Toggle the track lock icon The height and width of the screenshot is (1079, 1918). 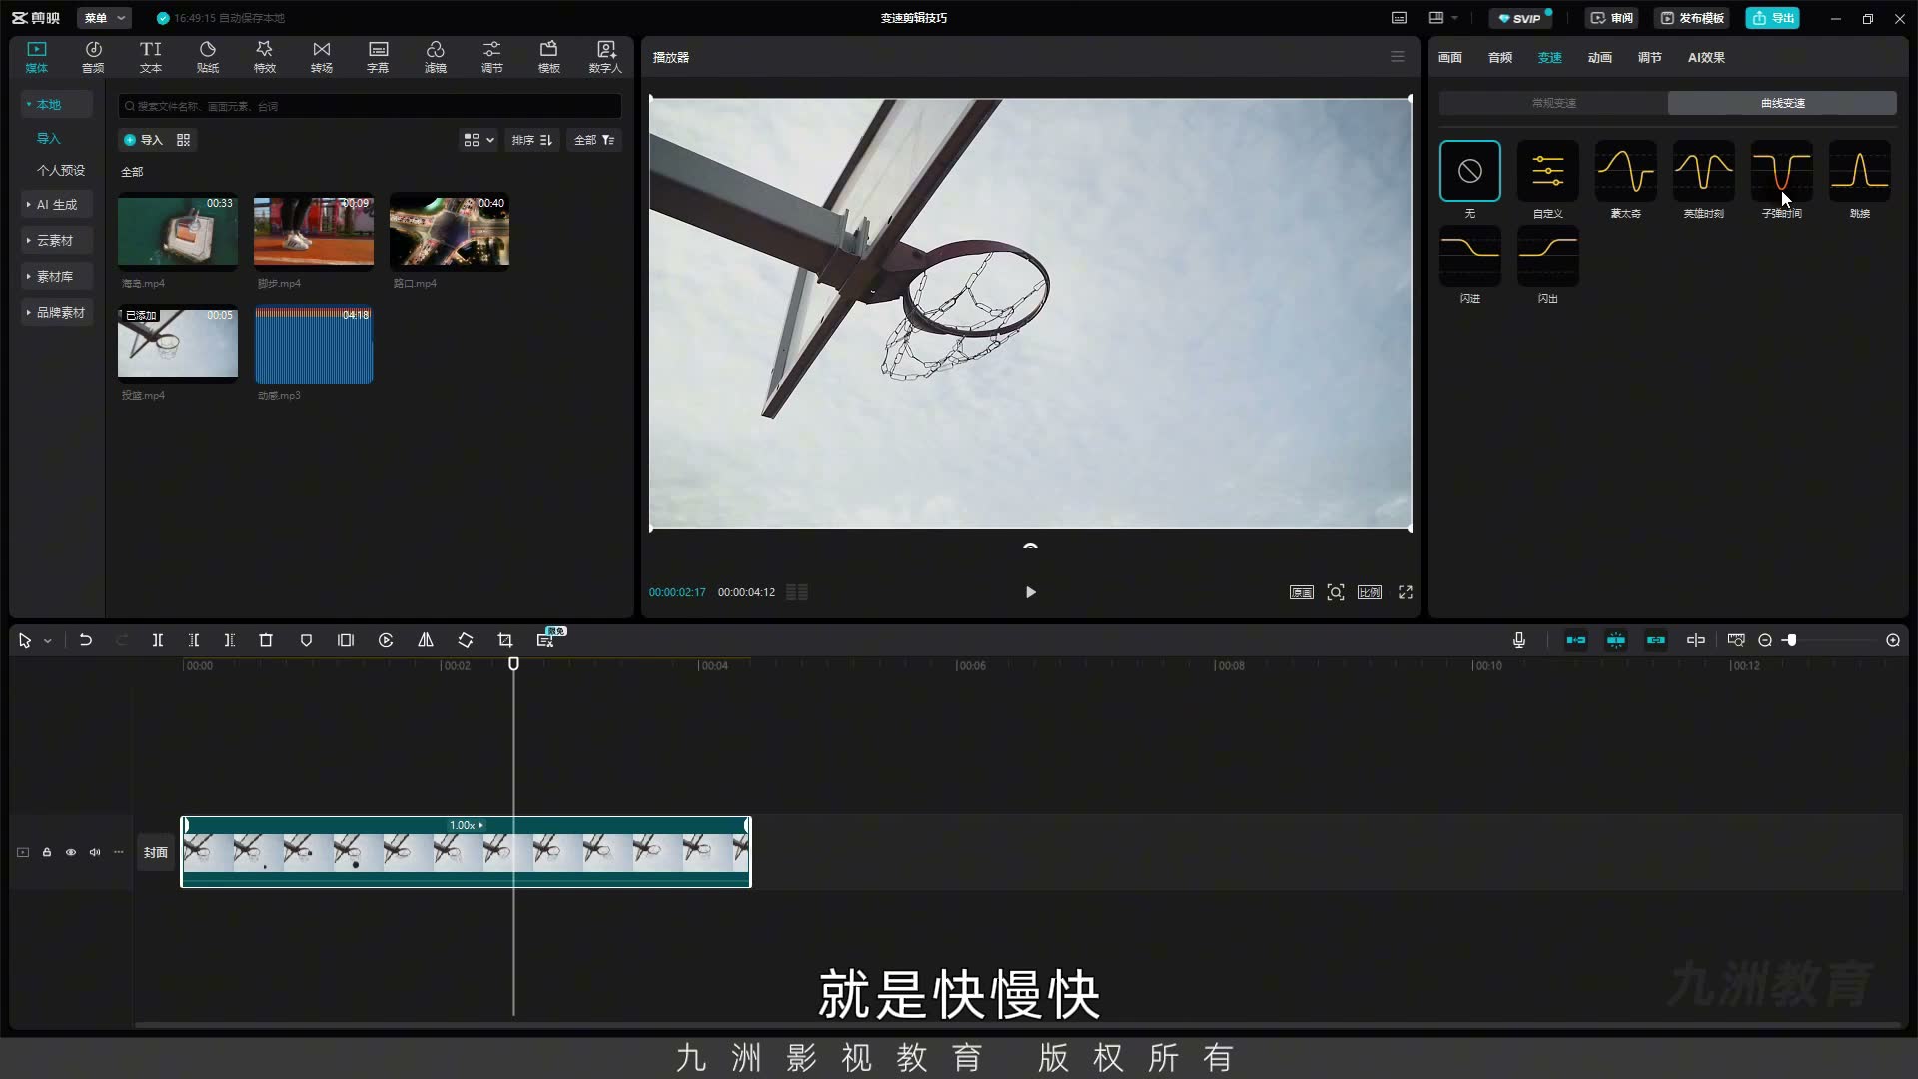click(47, 852)
